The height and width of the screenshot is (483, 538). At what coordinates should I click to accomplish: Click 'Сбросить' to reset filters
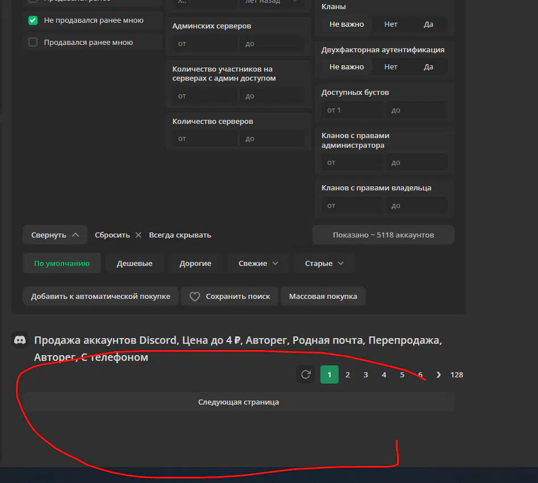click(112, 235)
